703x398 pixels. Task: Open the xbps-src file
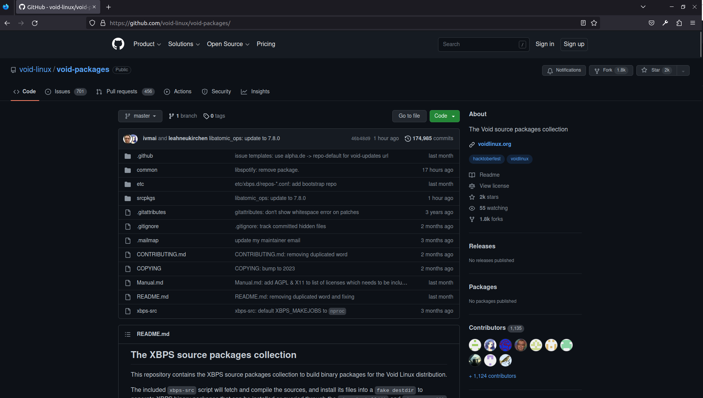pyautogui.click(x=147, y=311)
